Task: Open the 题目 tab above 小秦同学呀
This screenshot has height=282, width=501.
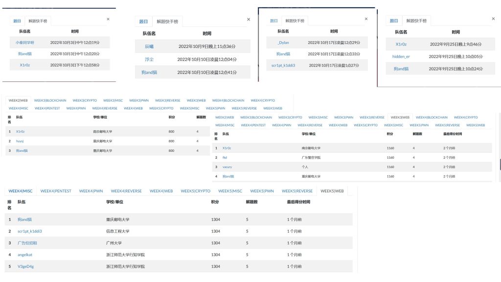Action: (x=17, y=21)
